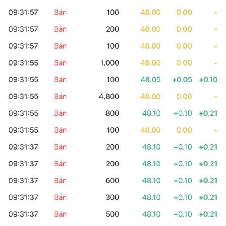Viewport: 226px width, 226px height.
Task: Click the 48.10 price in the 800 volume row
Action: pyautogui.click(x=151, y=113)
